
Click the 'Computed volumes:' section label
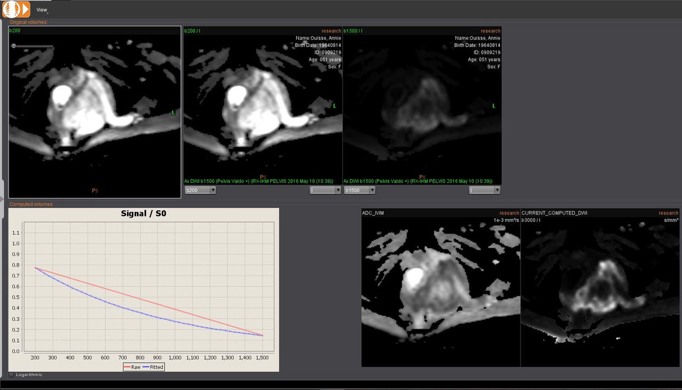point(31,204)
